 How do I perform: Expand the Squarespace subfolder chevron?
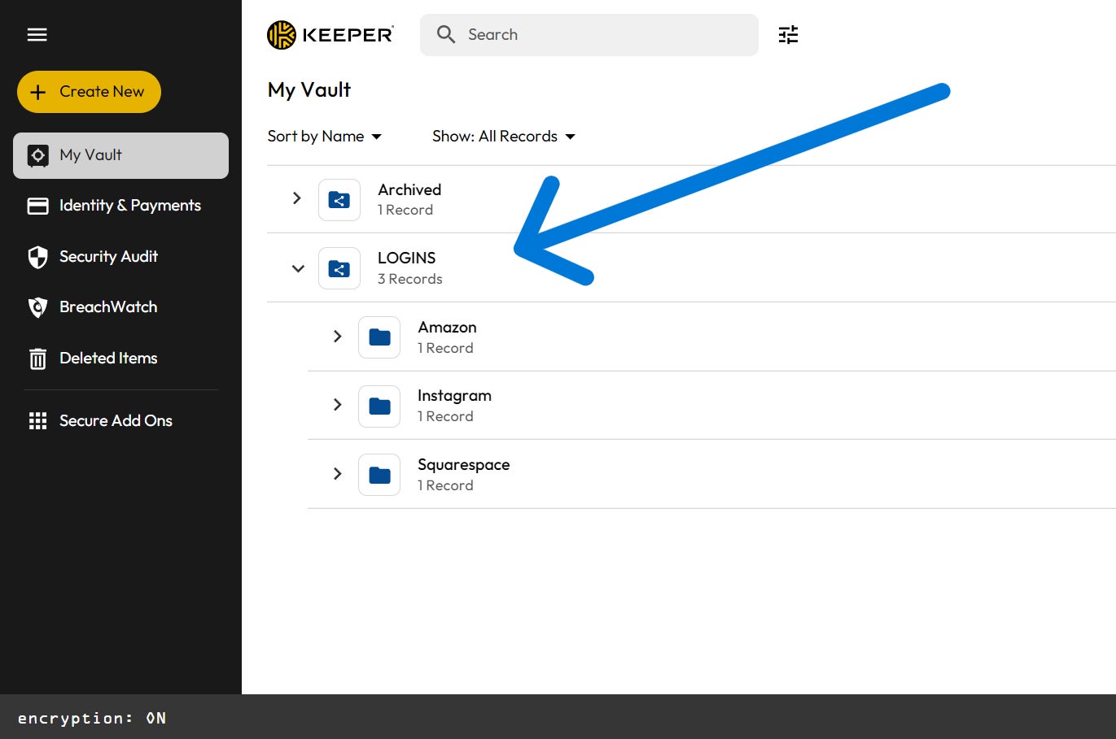(338, 473)
